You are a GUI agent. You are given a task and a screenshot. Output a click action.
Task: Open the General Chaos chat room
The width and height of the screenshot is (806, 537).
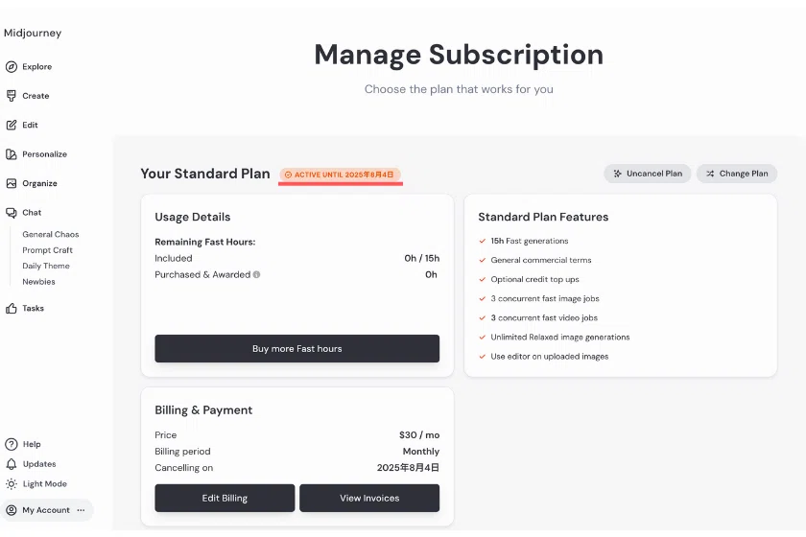click(50, 234)
